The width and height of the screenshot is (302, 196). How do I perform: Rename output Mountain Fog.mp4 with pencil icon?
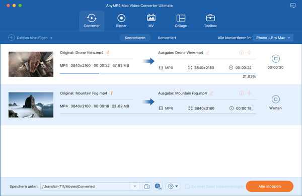[x=211, y=93]
